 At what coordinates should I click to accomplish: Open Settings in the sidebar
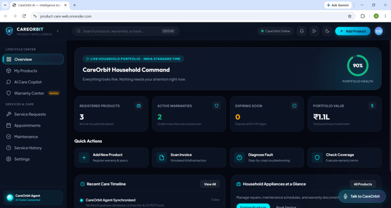[x=33, y=159]
